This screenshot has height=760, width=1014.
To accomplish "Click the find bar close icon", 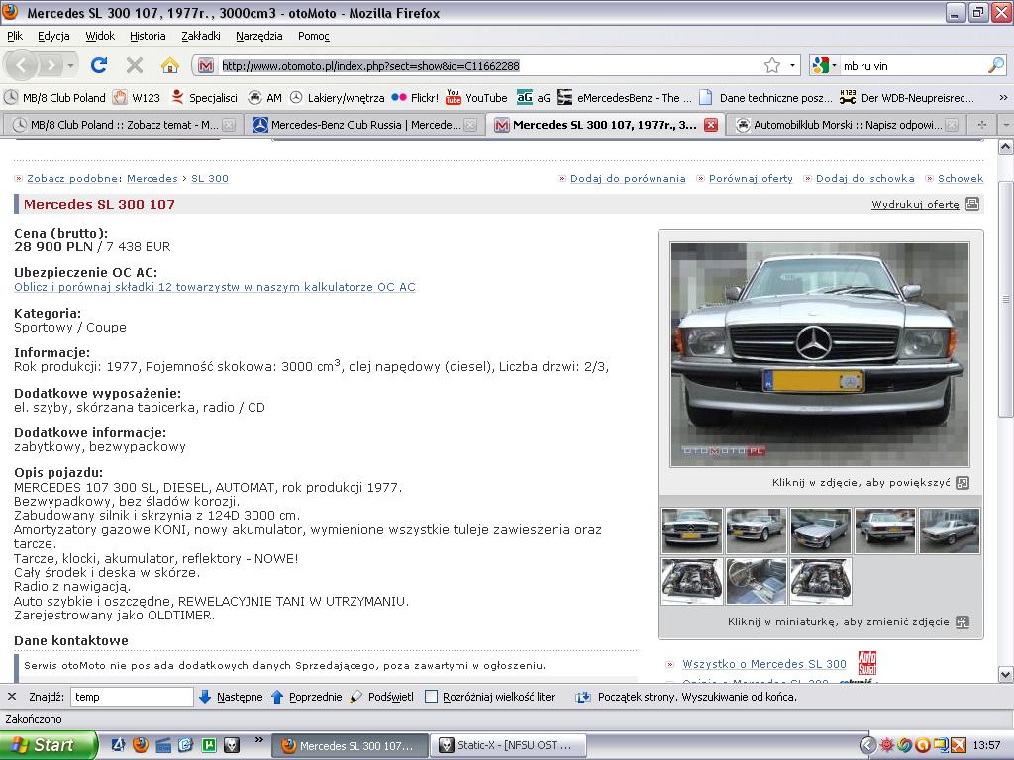I will coord(12,697).
